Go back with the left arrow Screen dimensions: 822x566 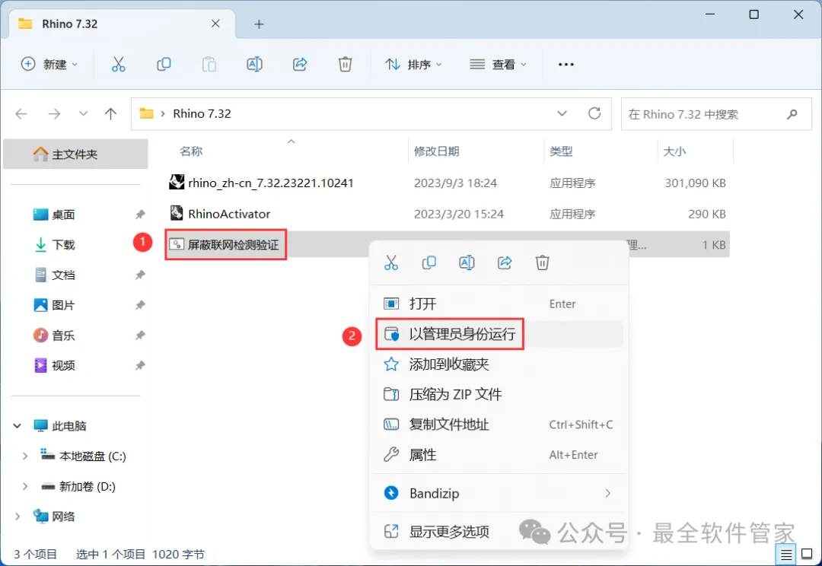21,113
